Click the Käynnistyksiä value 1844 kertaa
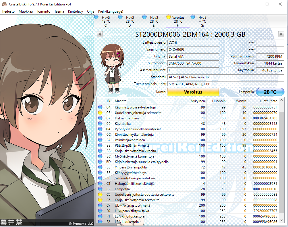 (x=270, y=63)
